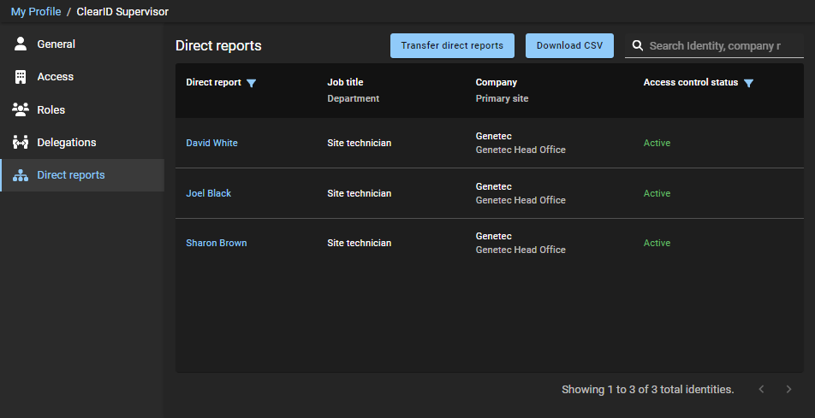Select the Roles menu item

(51, 109)
